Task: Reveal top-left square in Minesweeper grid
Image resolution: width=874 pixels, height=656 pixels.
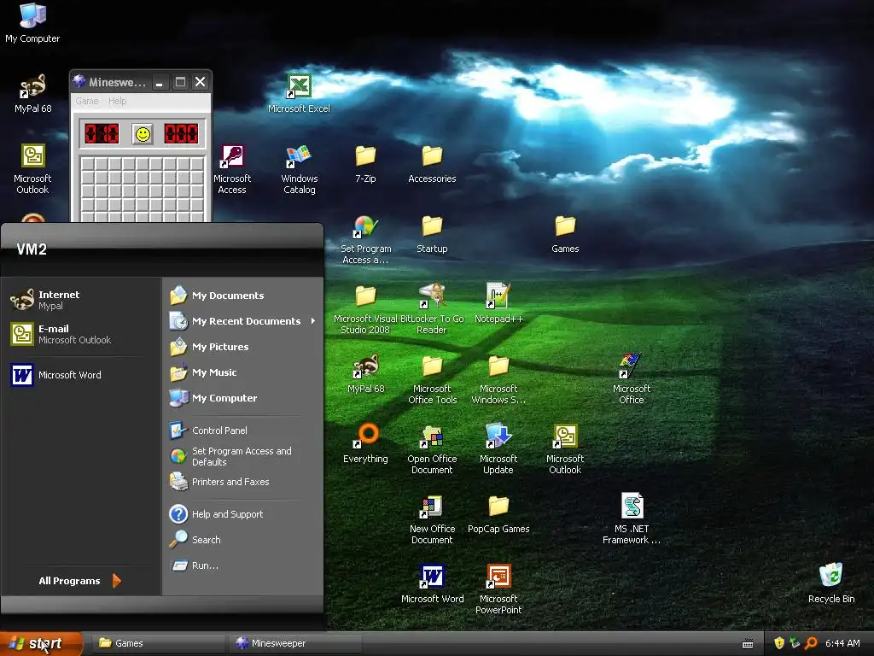Action: pyautogui.click(x=88, y=164)
